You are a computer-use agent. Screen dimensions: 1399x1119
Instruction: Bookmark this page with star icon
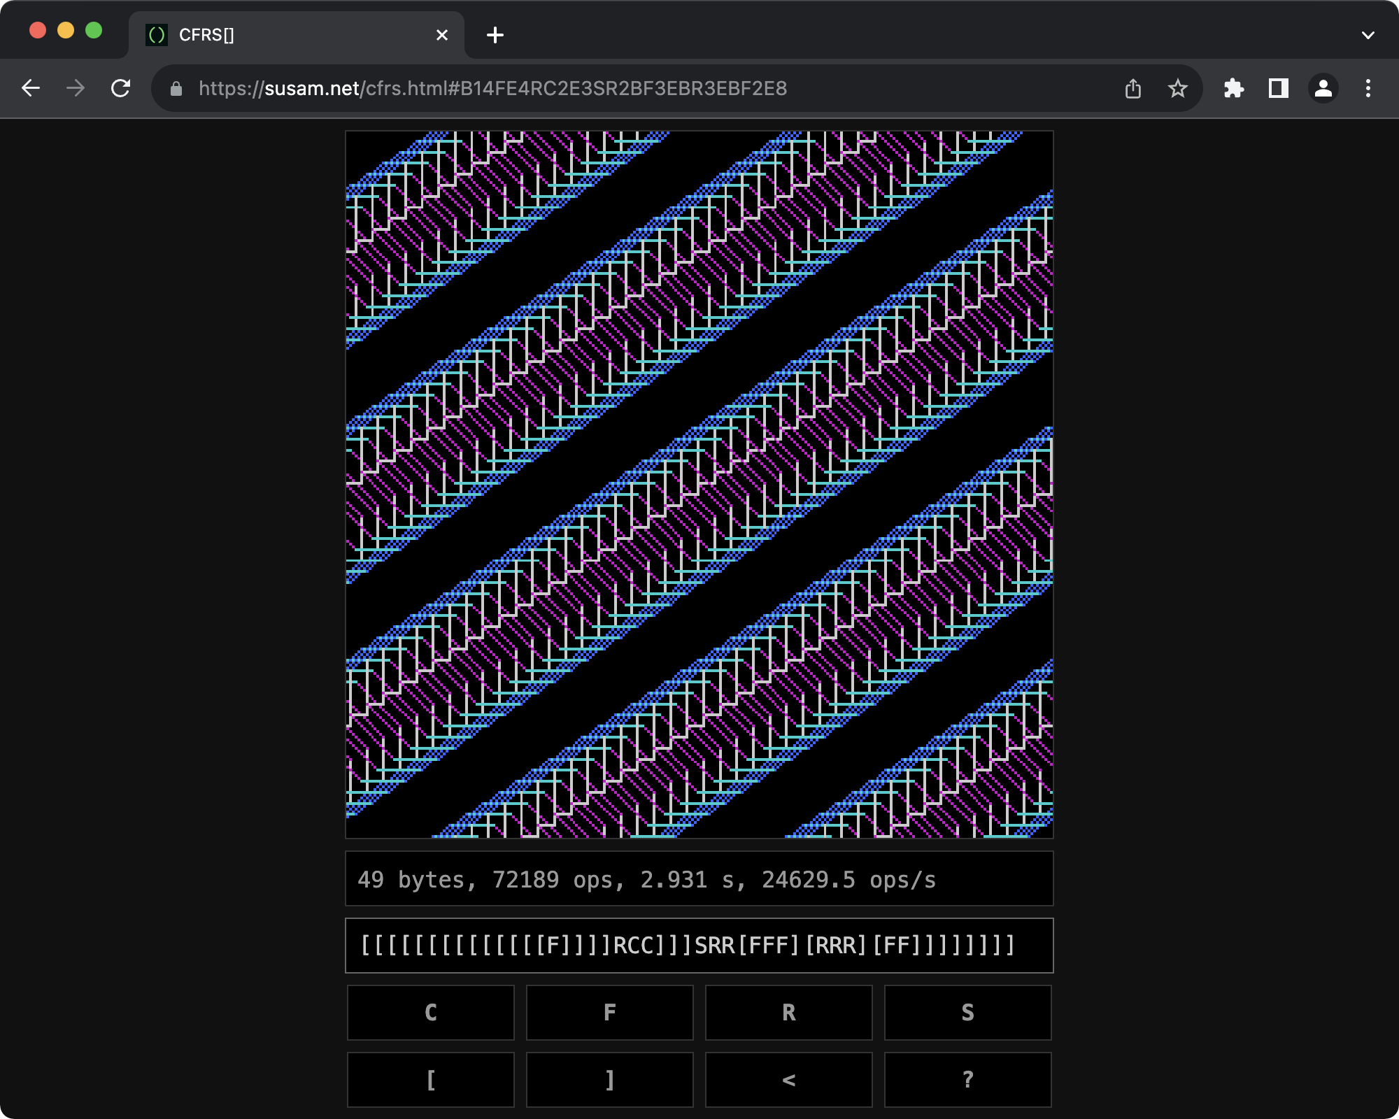point(1178,88)
